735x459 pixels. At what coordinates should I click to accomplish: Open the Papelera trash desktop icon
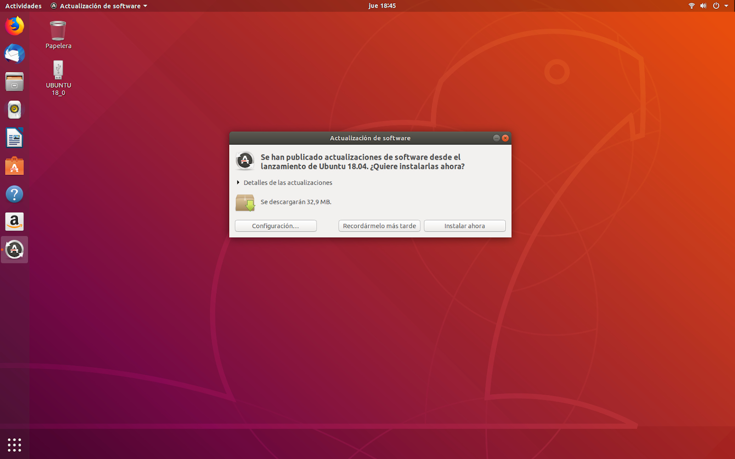tap(58, 35)
